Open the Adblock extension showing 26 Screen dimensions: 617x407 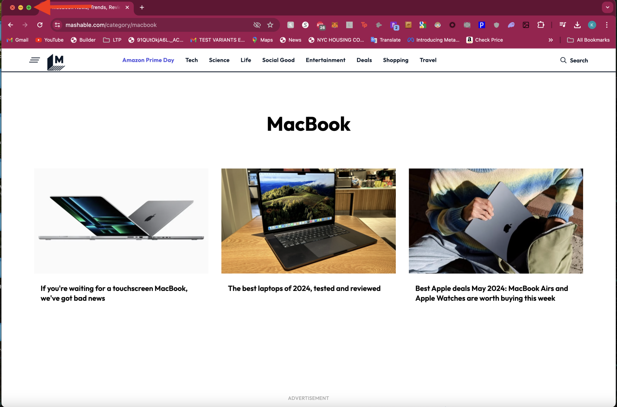click(321, 25)
